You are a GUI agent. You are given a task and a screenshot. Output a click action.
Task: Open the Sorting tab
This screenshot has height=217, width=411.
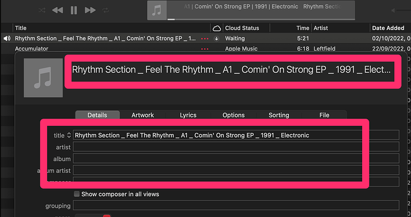(279, 115)
